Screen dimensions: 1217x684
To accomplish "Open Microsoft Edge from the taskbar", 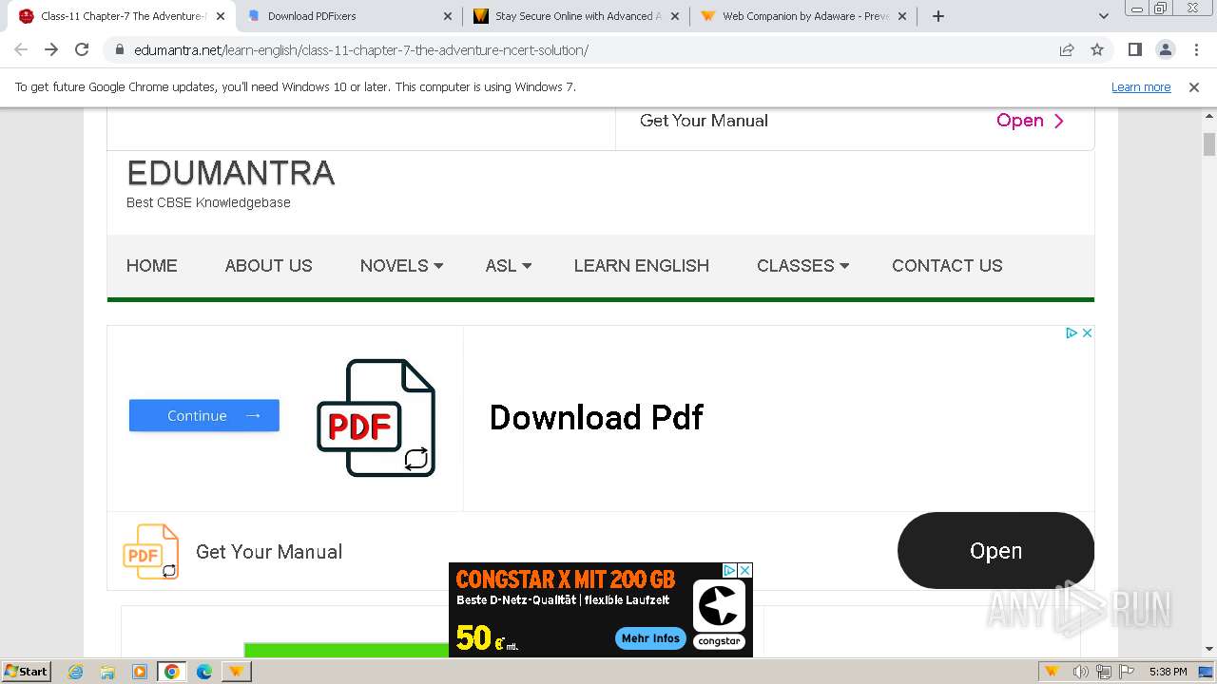I will click(x=204, y=672).
